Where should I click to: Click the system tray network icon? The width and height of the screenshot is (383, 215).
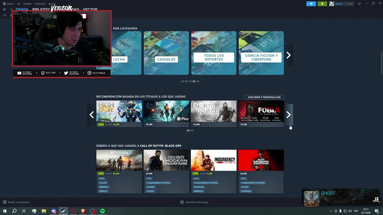click(345, 211)
